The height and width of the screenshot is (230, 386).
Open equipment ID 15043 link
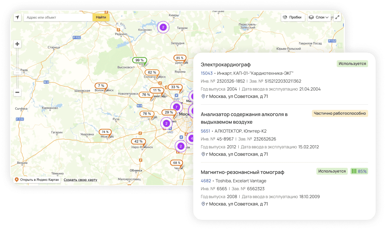(x=207, y=73)
